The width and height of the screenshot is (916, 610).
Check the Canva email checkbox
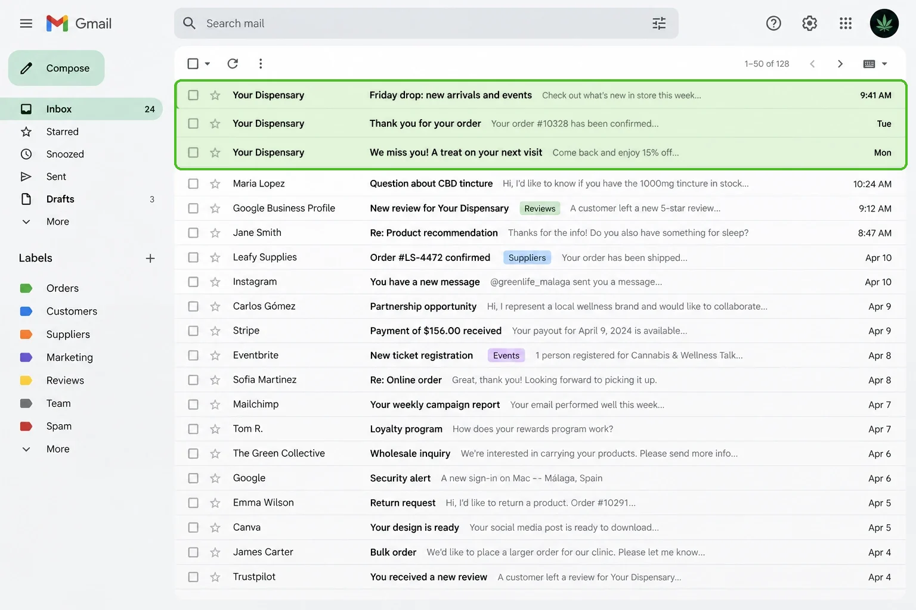tap(193, 527)
